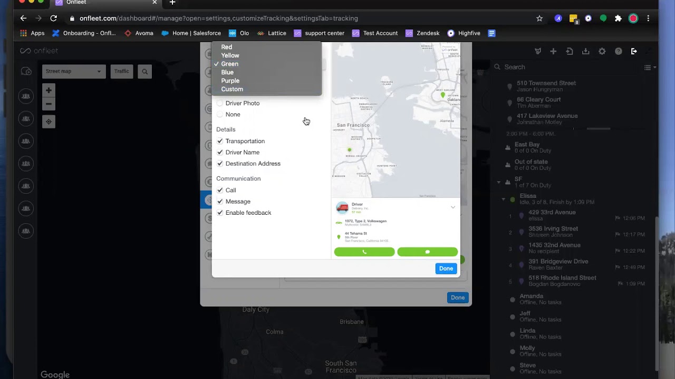Image resolution: width=675 pixels, height=379 pixels.
Task: Collapse the Driver card chevron in preview
Action: (453, 207)
